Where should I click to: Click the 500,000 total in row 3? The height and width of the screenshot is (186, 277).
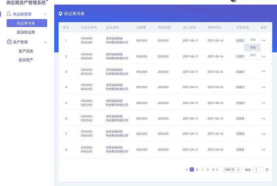[142, 72]
